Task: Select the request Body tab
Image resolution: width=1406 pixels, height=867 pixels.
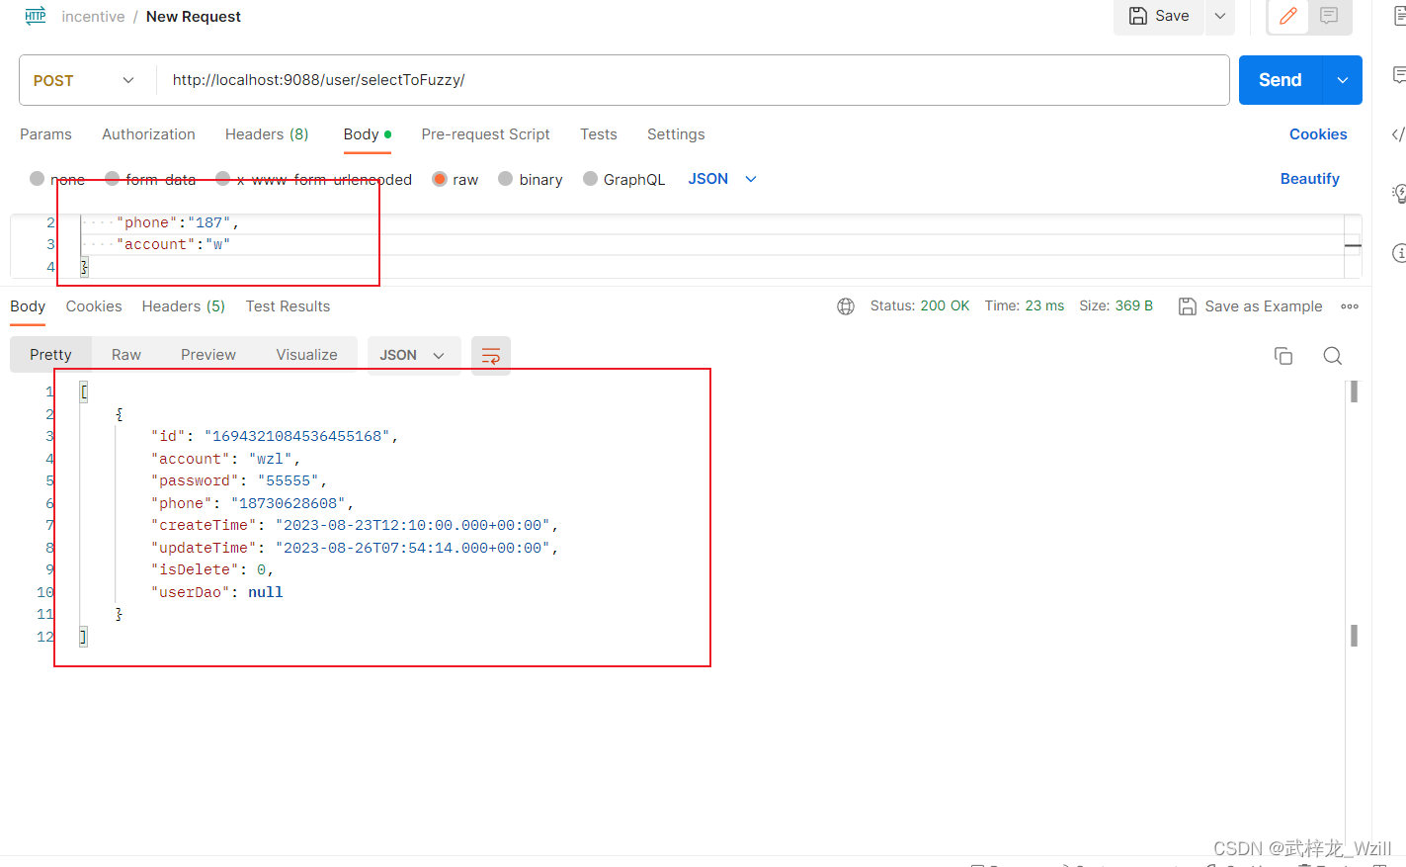Action: (x=368, y=134)
